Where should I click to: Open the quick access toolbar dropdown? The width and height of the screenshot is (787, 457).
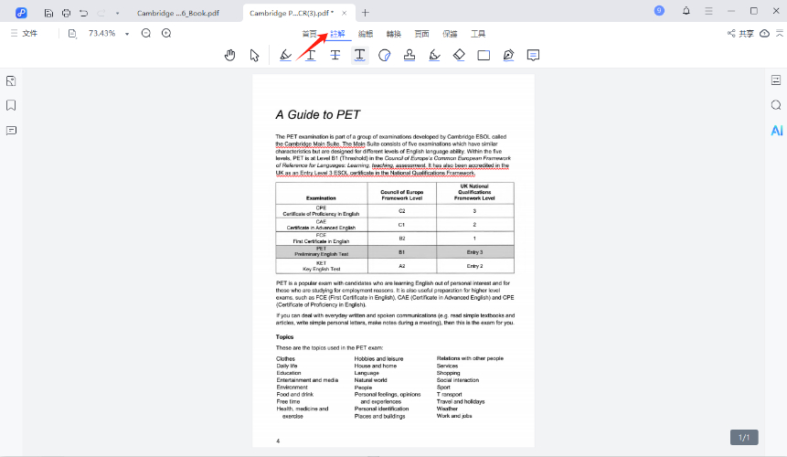click(117, 14)
